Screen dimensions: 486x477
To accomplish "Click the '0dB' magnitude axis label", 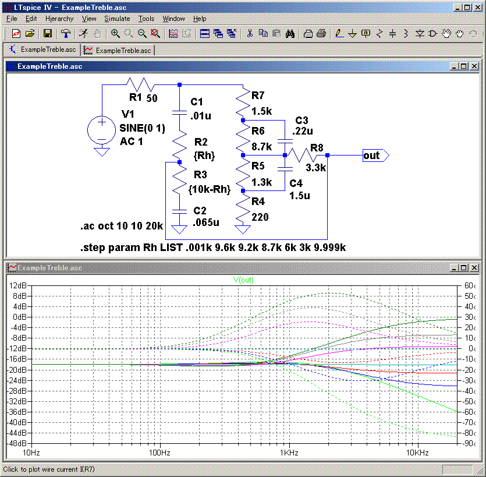I will [20, 317].
